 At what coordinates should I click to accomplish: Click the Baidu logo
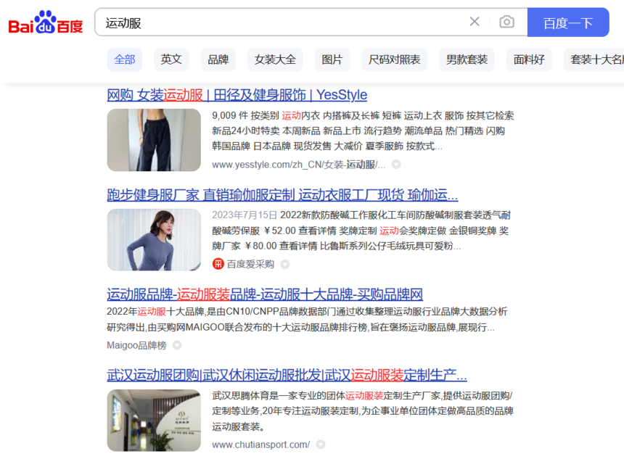pos(46,22)
